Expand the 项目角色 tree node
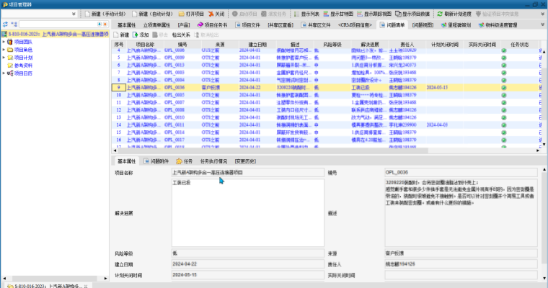This screenshot has height=288, width=548. pos(4,50)
